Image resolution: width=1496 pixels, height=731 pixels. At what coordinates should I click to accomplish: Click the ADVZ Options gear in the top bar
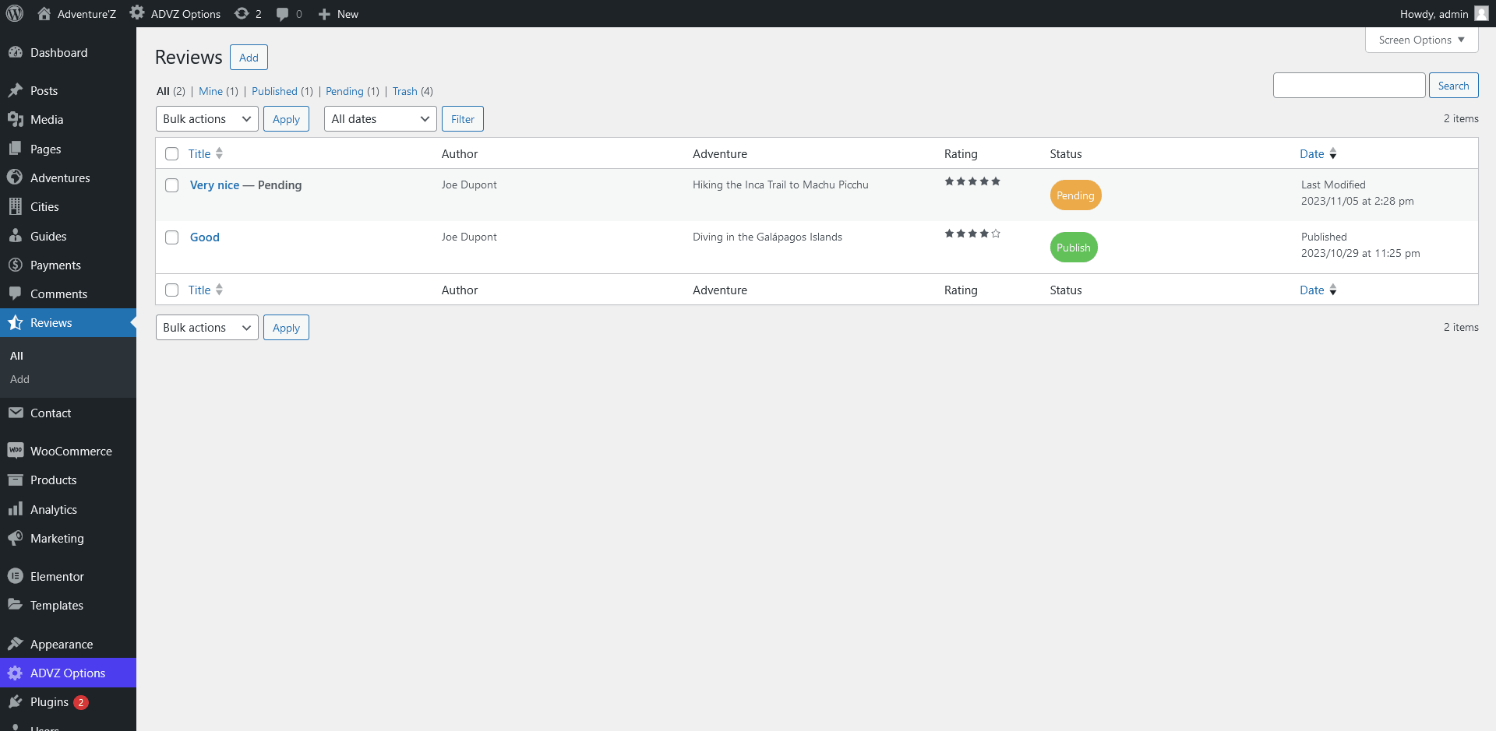137,13
